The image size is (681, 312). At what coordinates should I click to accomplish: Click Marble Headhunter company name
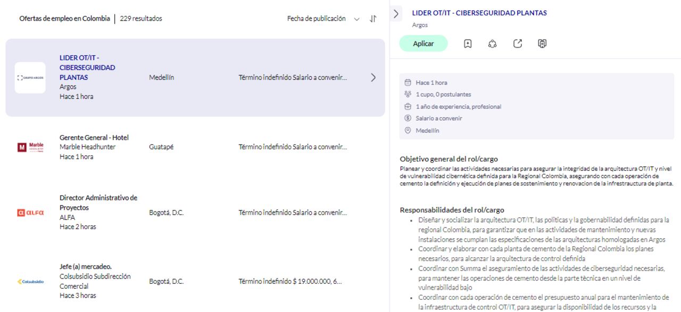pyautogui.click(x=88, y=147)
